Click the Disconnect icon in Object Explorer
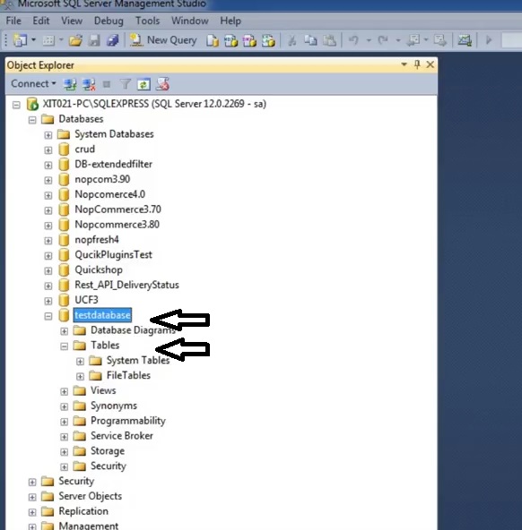Viewport: 522px width, 530px height. click(89, 84)
